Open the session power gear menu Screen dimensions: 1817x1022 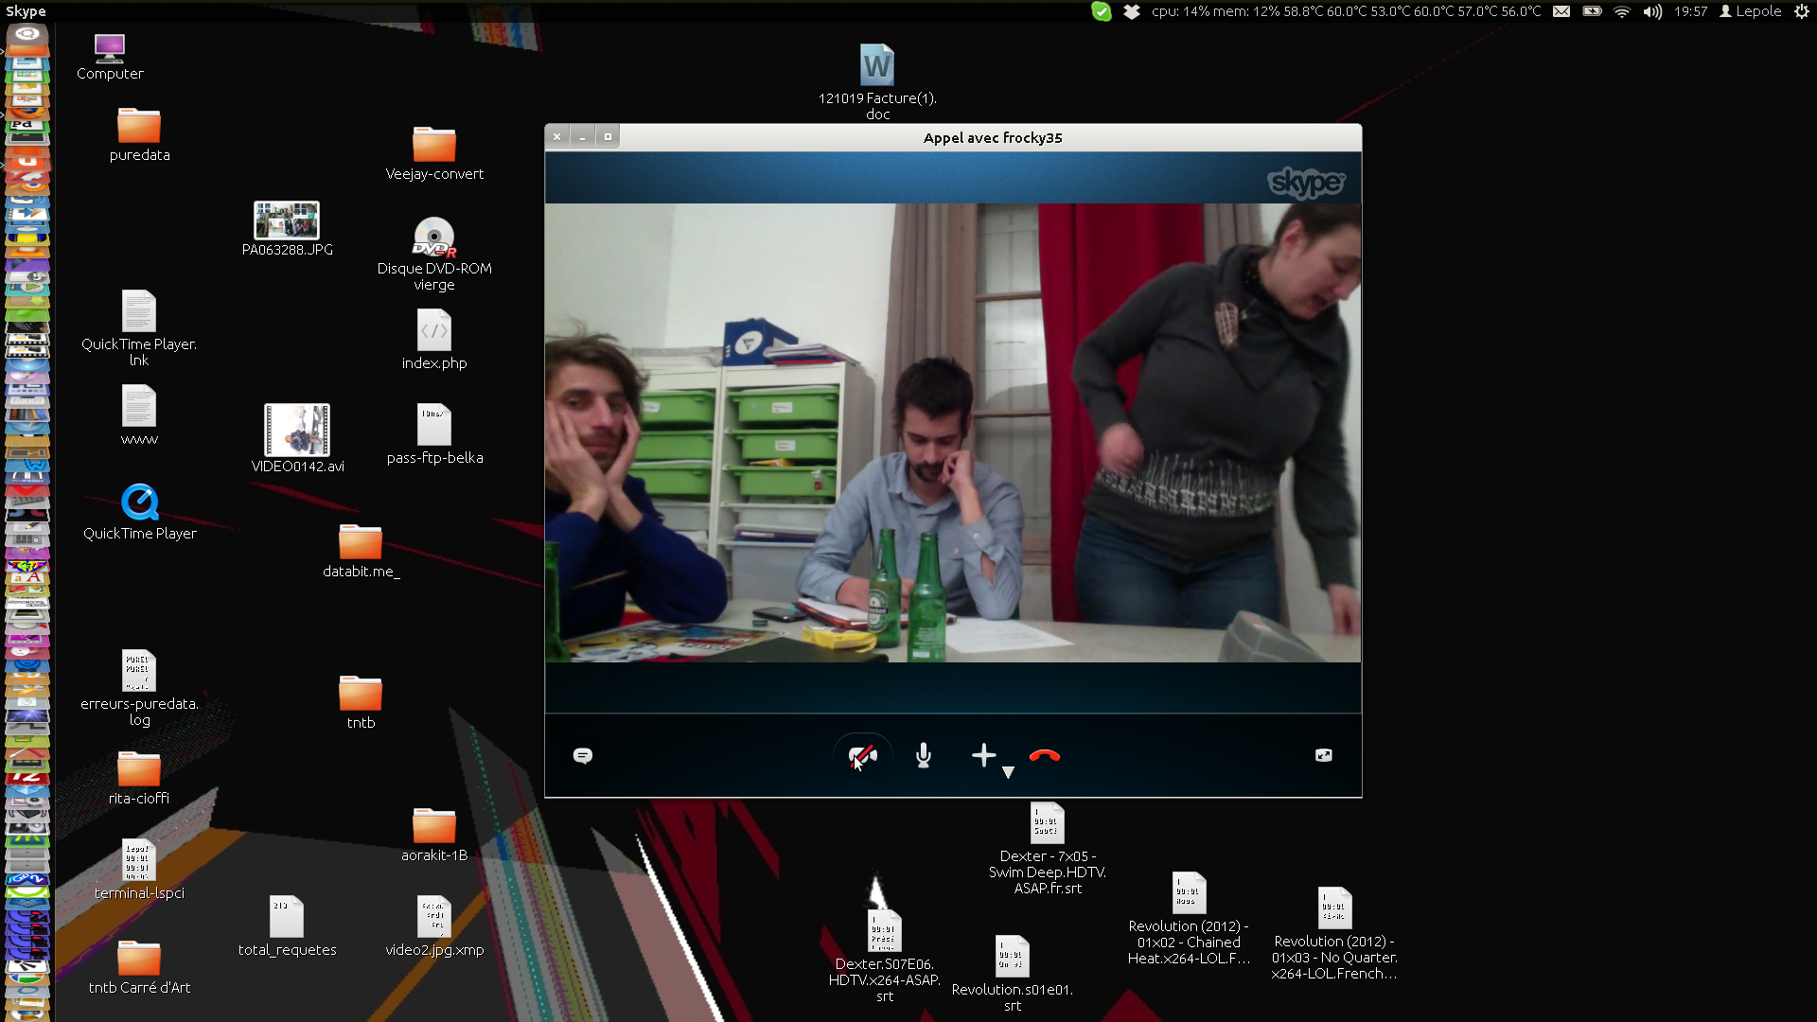pos(1802,11)
